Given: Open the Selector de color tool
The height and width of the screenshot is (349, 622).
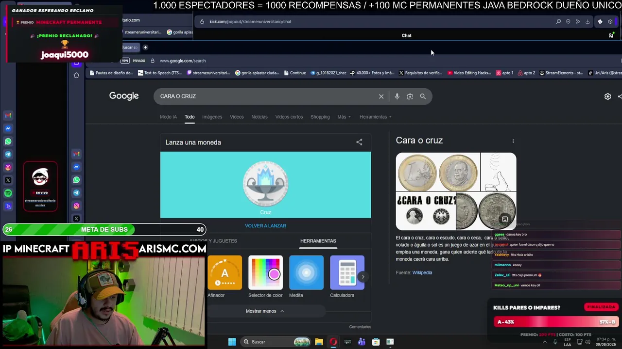Looking at the screenshot, I should click(x=265, y=277).
